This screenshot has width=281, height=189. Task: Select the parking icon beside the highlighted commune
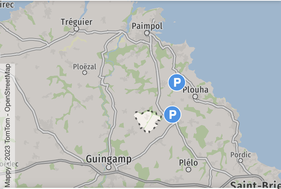click(x=172, y=115)
